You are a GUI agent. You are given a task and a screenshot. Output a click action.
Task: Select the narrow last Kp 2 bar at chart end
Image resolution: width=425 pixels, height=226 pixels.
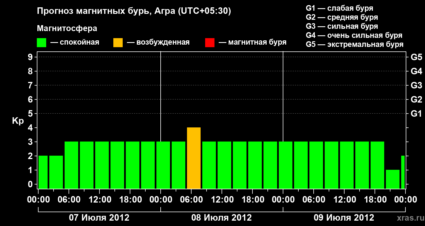click(403, 172)
